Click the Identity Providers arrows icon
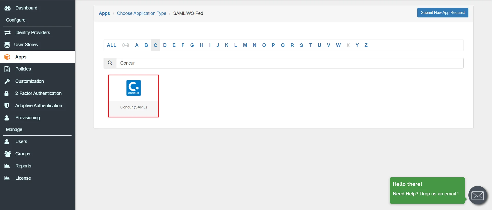Screen dimensions: 492x210 click(7, 33)
